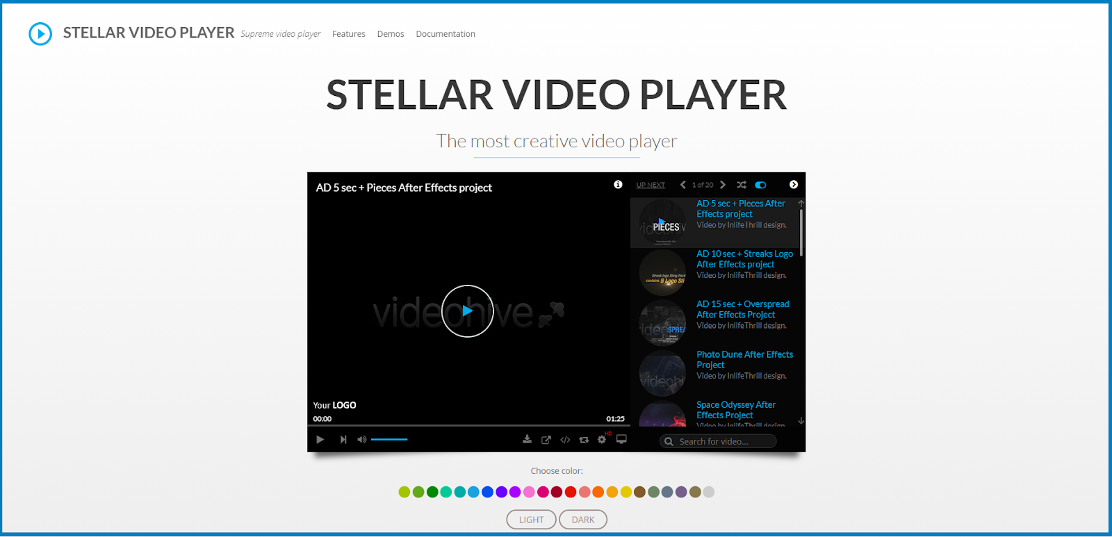1112x537 pixels.
Task: Click the video progress bar
Action: tap(469, 425)
